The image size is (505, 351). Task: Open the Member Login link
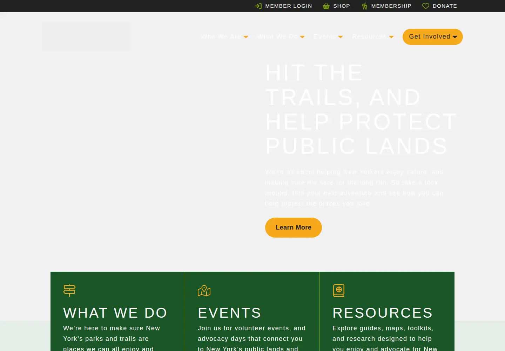point(283,6)
